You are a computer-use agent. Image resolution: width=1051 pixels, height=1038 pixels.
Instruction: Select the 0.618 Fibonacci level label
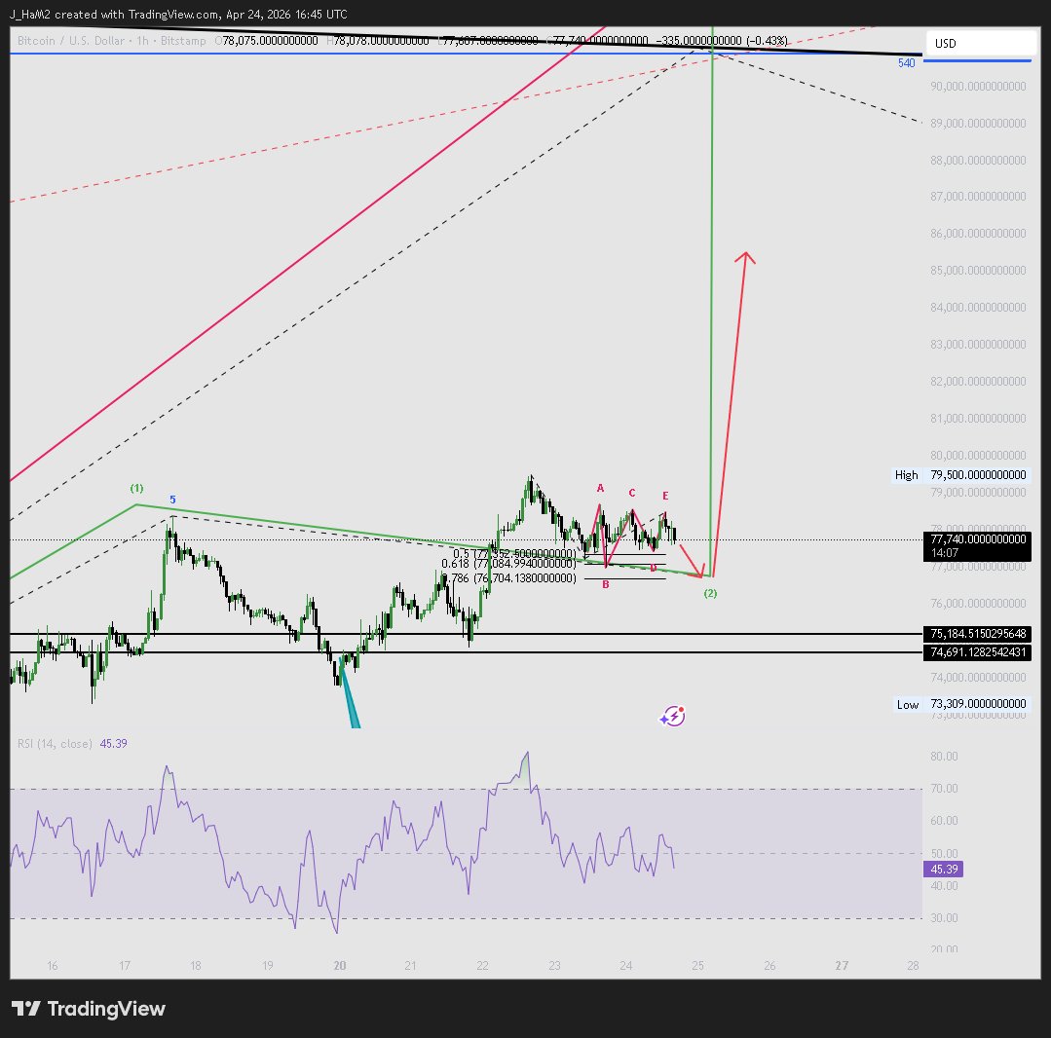click(508, 564)
